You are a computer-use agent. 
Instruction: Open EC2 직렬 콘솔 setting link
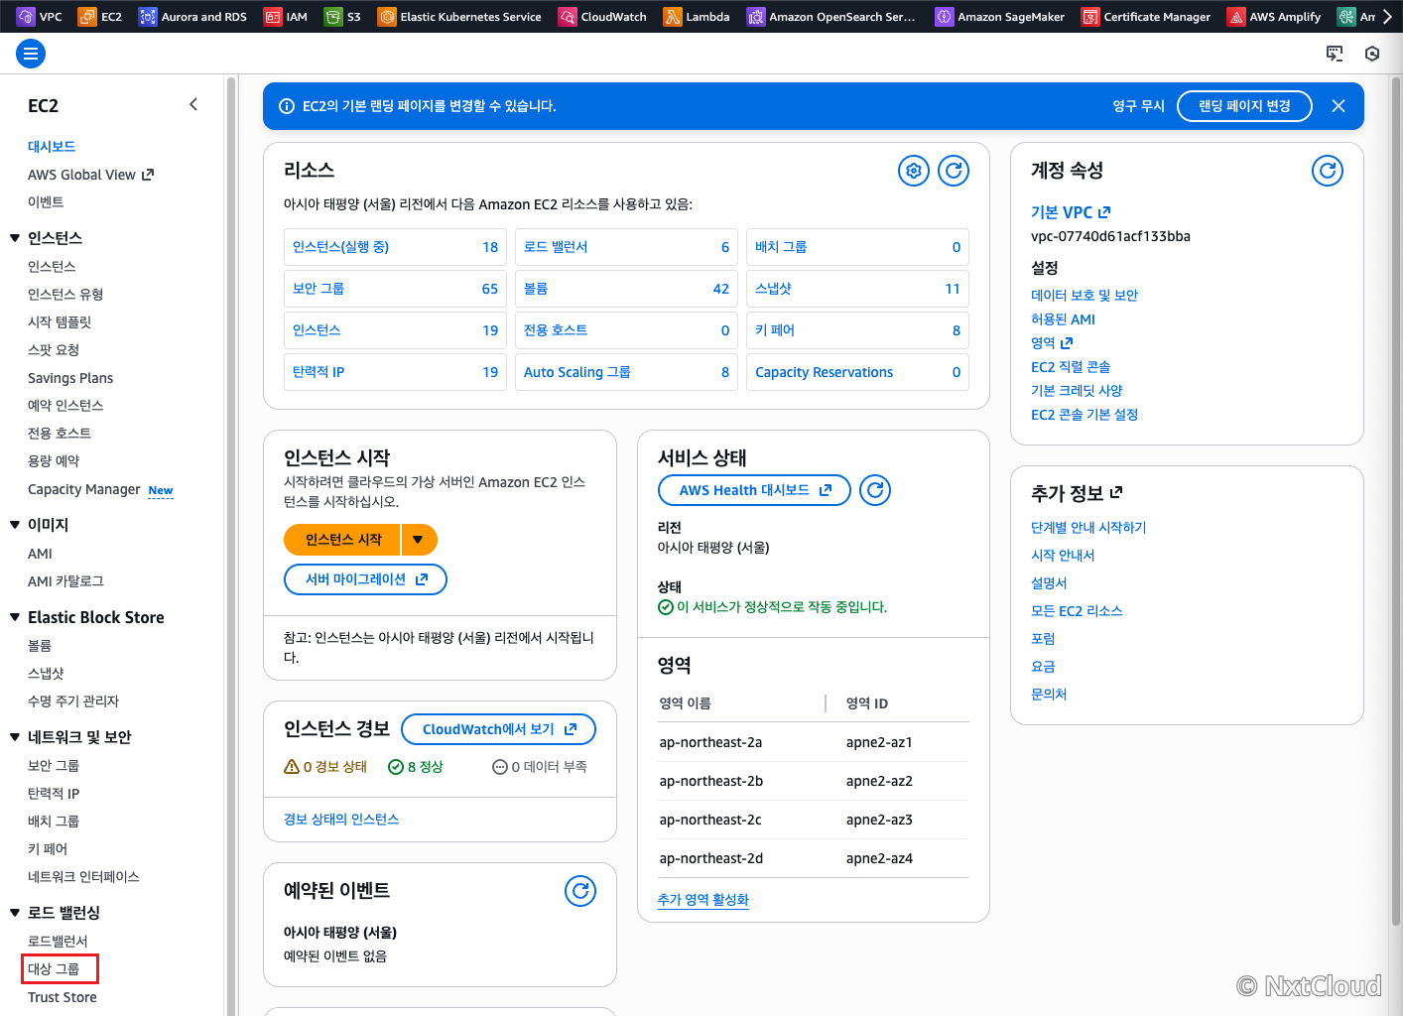click(x=1071, y=366)
